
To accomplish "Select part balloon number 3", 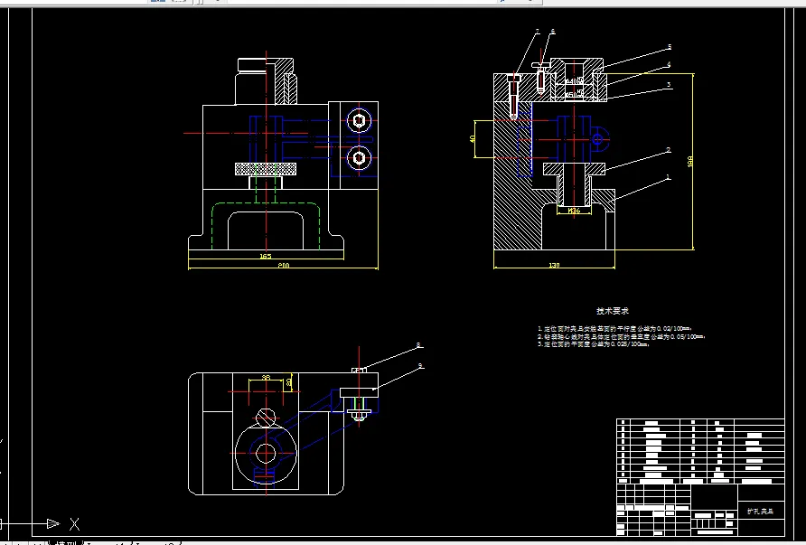I will (669, 85).
